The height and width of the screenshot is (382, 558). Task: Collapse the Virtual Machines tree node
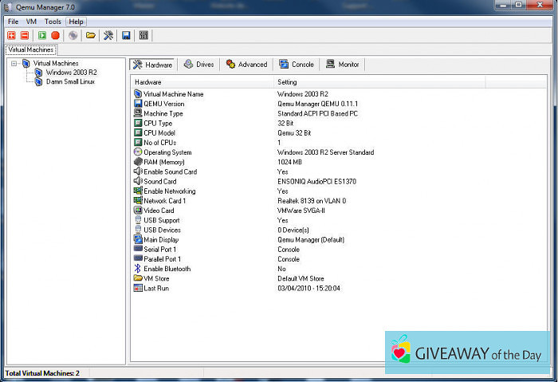pos(14,63)
